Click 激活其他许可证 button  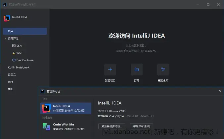[x=112, y=126]
